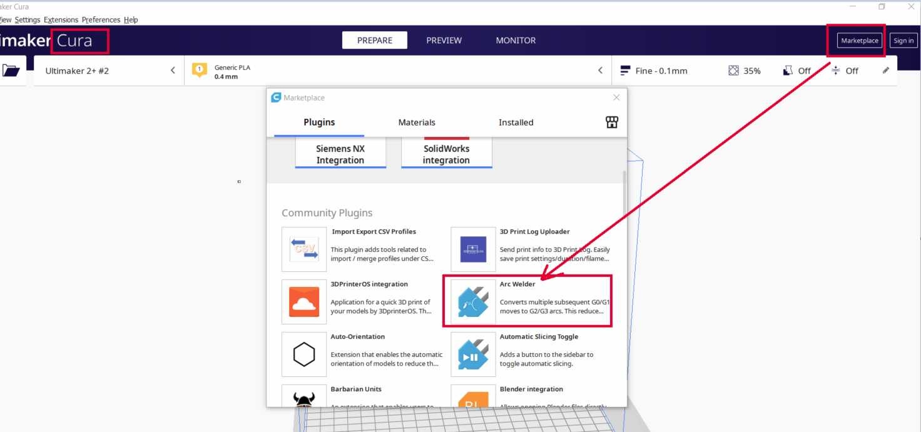Click the 3DPrinterOS cloud icon
The height and width of the screenshot is (432, 921).
tap(304, 301)
